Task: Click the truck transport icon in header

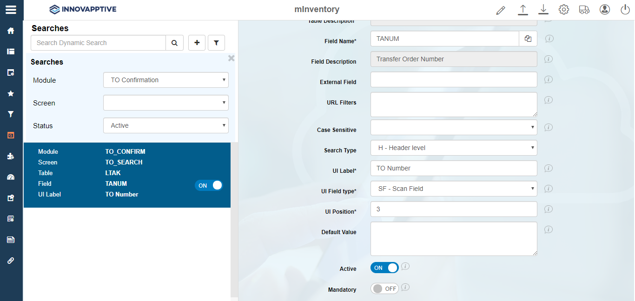Action: (584, 10)
